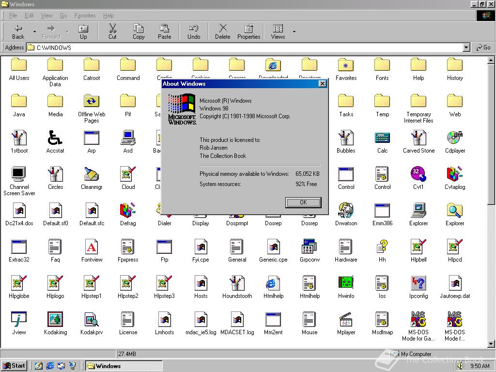
Task: Select the Hh help icon
Action: (382, 247)
